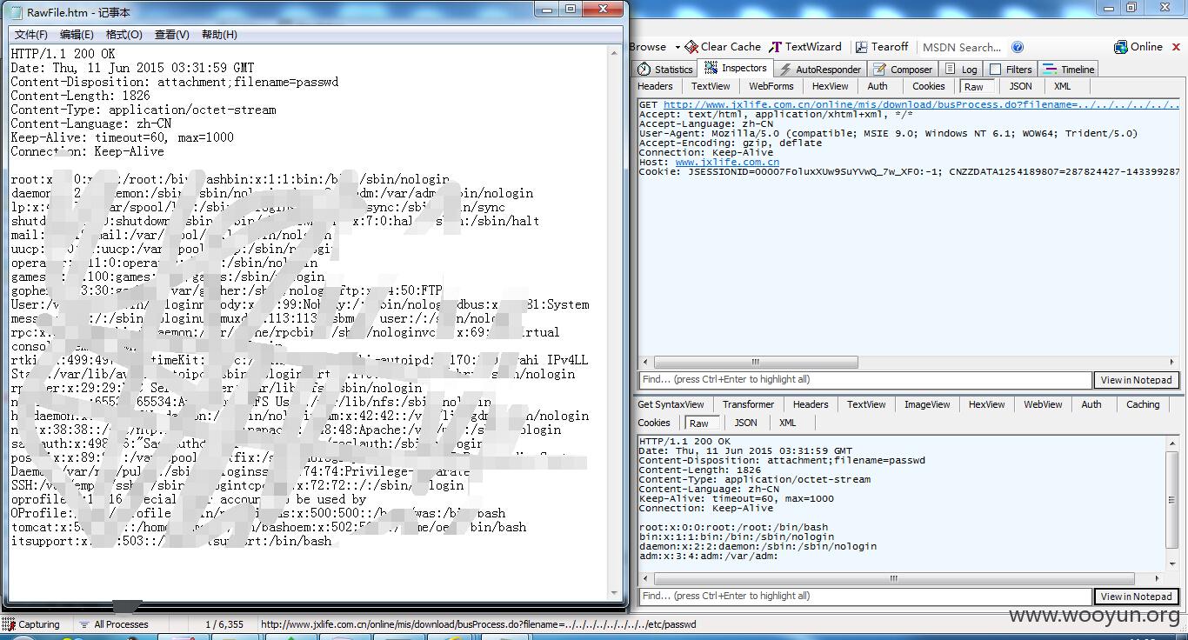Open Notepad 查看(V) menu
The height and width of the screenshot is (640, 1188).
[x=171, y=35]
